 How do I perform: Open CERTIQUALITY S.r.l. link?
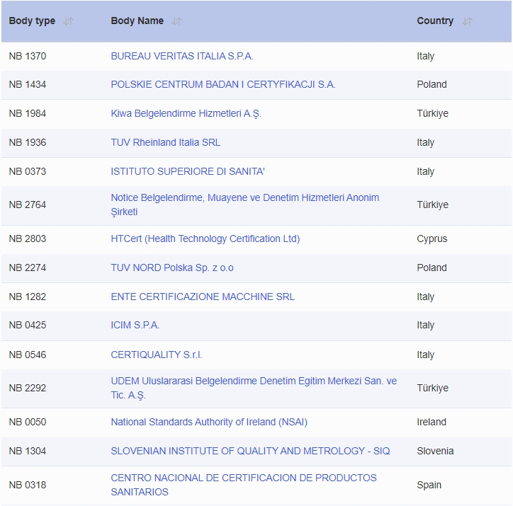(157, 355)
